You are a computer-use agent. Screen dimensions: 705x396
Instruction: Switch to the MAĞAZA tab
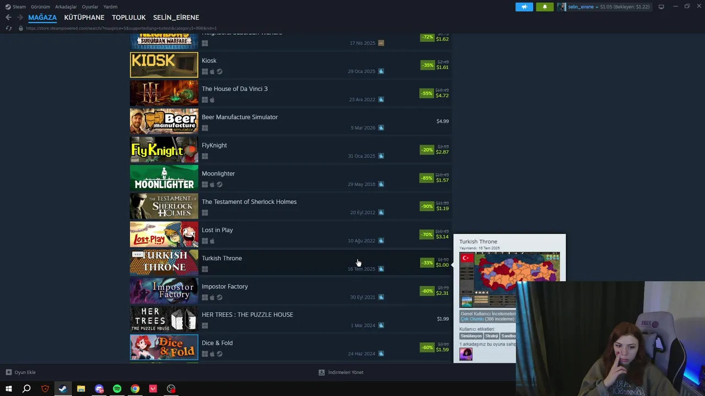click(42, 18)
